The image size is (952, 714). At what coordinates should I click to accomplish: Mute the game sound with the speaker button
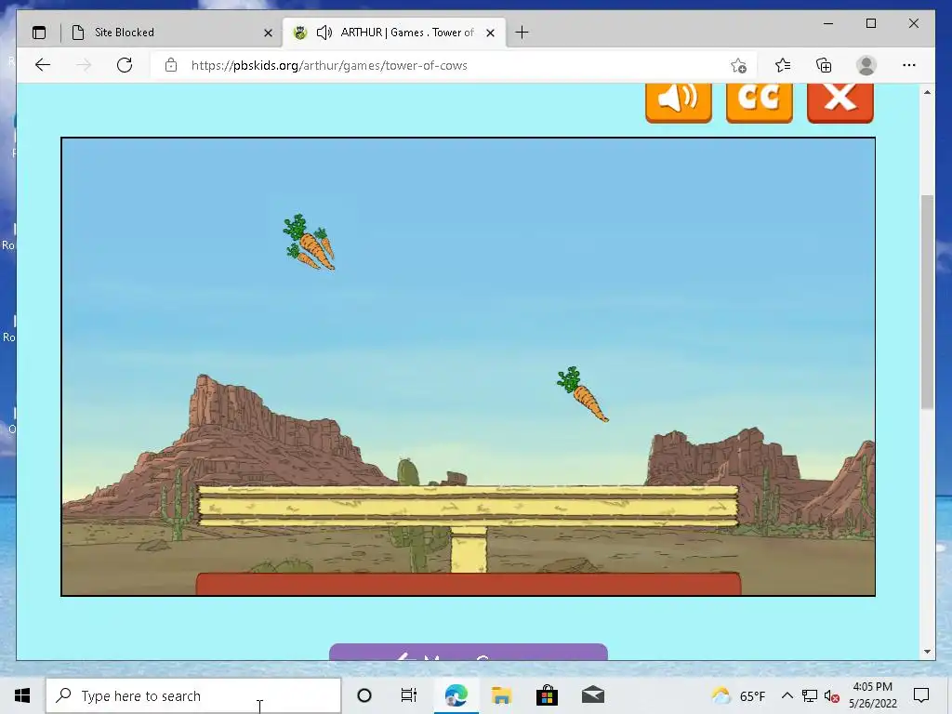pyautogui.click(x=678, y=102)
